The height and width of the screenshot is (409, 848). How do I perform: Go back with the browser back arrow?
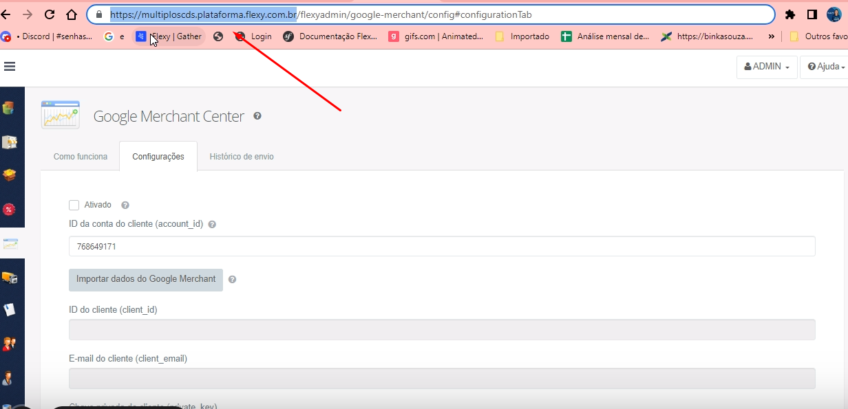[6, 14]
